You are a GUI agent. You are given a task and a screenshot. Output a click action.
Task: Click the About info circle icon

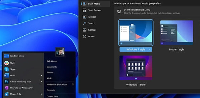pos(85,36)
